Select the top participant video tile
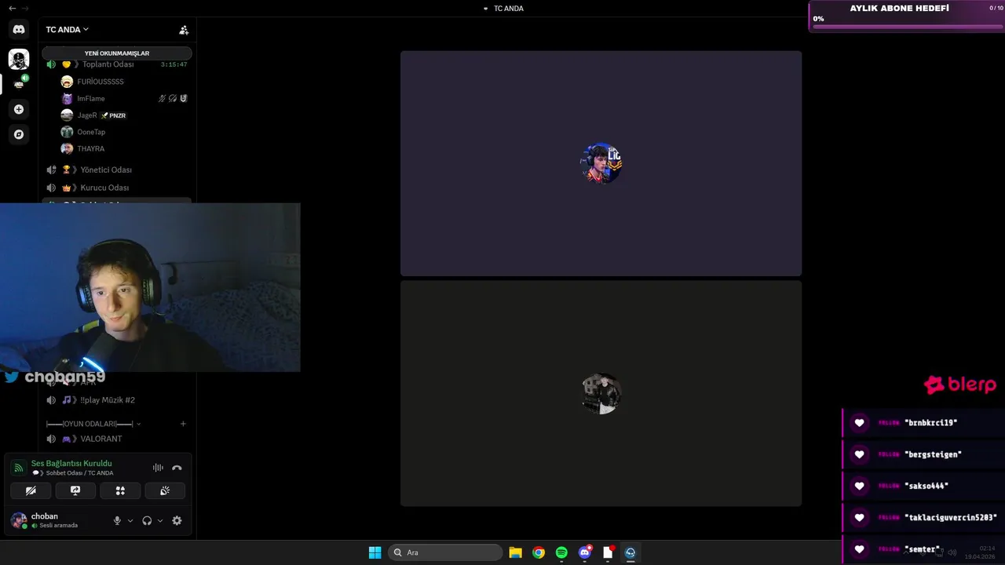Screen dimensions: 1005x565 (x=601, y=163)
